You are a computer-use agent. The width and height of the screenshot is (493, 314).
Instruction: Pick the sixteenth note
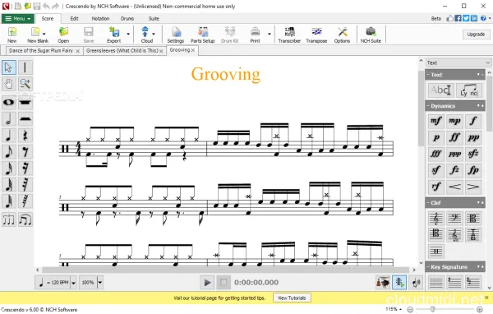[9, 169]
